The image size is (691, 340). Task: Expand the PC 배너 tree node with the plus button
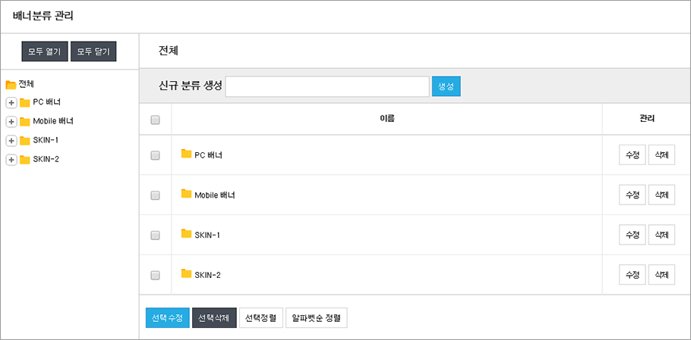point(11,103)
